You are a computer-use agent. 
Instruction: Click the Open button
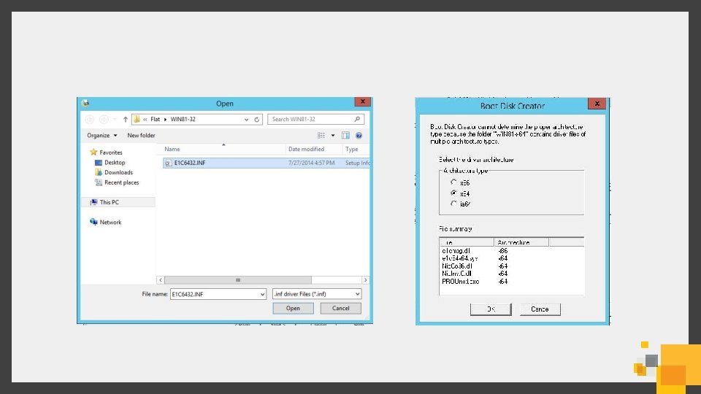(x=294, y=308)
